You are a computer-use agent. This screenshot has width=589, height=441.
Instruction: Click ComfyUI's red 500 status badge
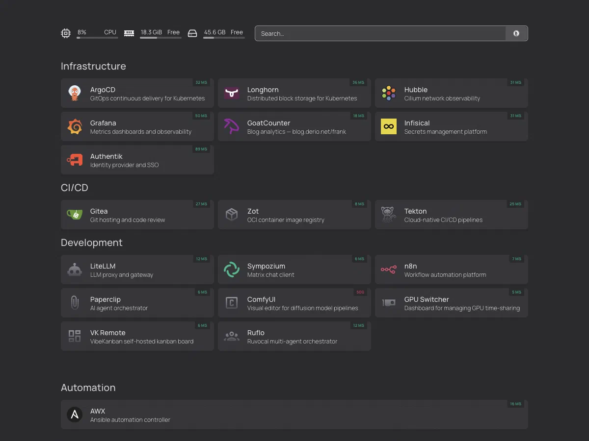(x=360, y=292)
